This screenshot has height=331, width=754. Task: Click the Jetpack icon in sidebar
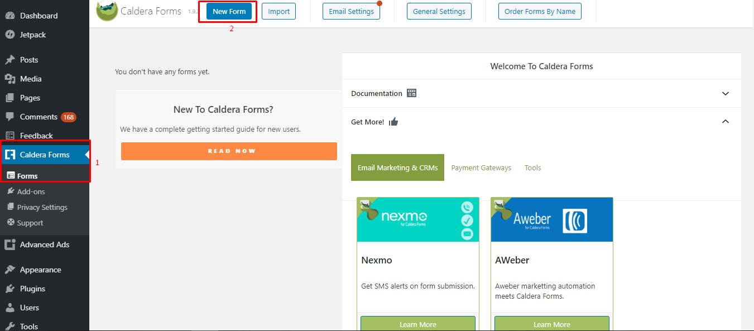pos(10,35)
